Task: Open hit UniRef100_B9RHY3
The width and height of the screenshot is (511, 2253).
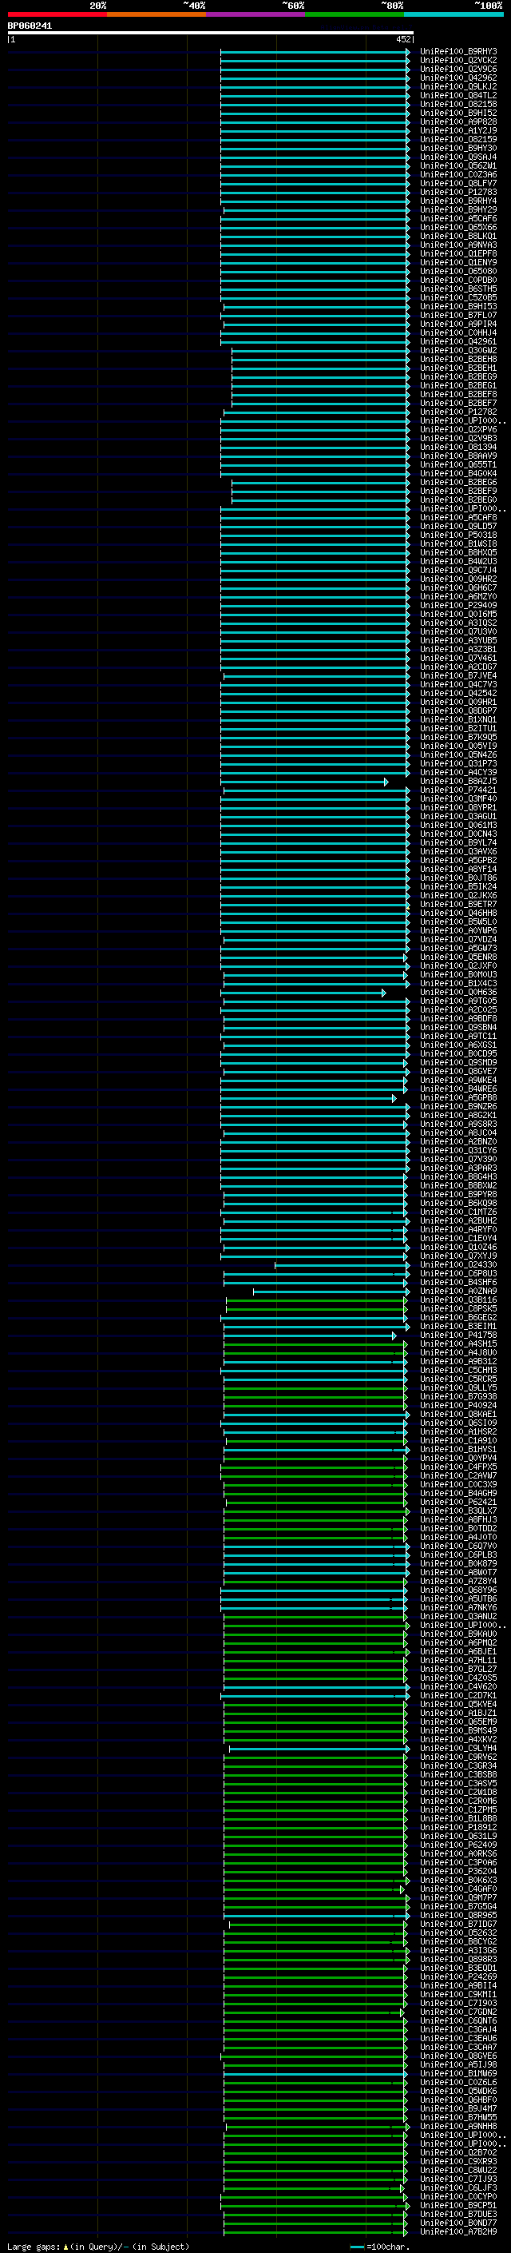Action: click(x=458, y=52)
